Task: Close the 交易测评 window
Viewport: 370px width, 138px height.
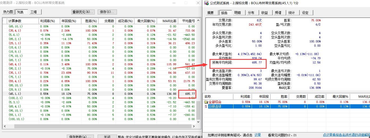Action: [x=198, y=3]
